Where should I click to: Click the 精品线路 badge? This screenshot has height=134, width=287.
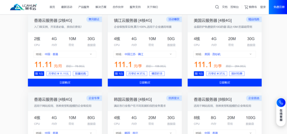click(254, 19)
